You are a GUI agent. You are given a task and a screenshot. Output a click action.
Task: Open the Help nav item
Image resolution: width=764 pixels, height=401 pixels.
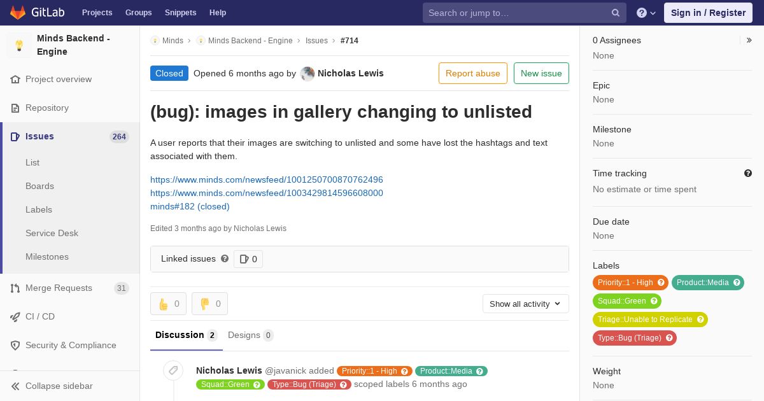click(218, 13)
